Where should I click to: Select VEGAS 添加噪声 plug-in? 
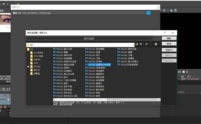[x=95, y=71]
